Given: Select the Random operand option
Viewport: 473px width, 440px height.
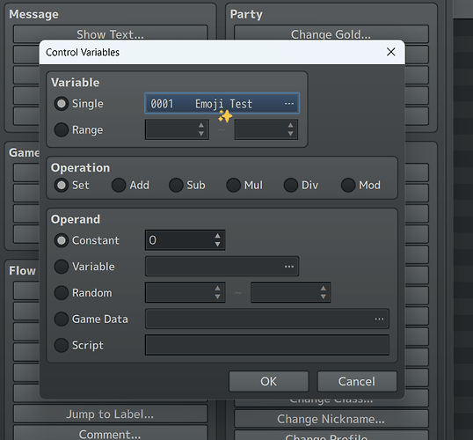Looking at the screenshot, I should [62, 293].
